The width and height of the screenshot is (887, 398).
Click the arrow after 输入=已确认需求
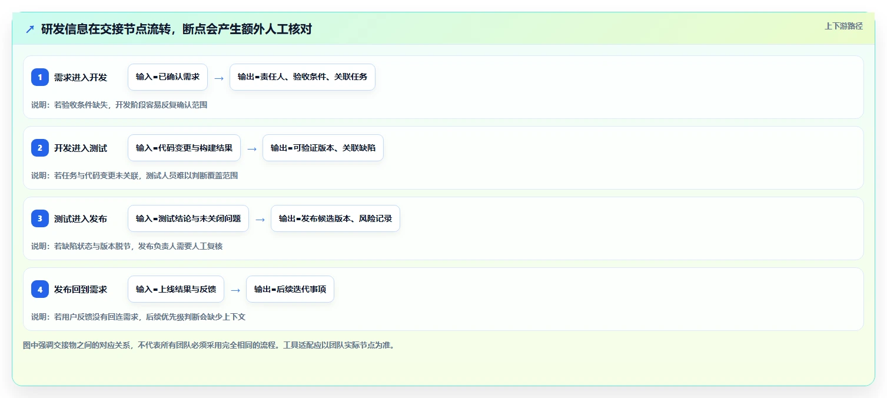[x=219, y=78]
